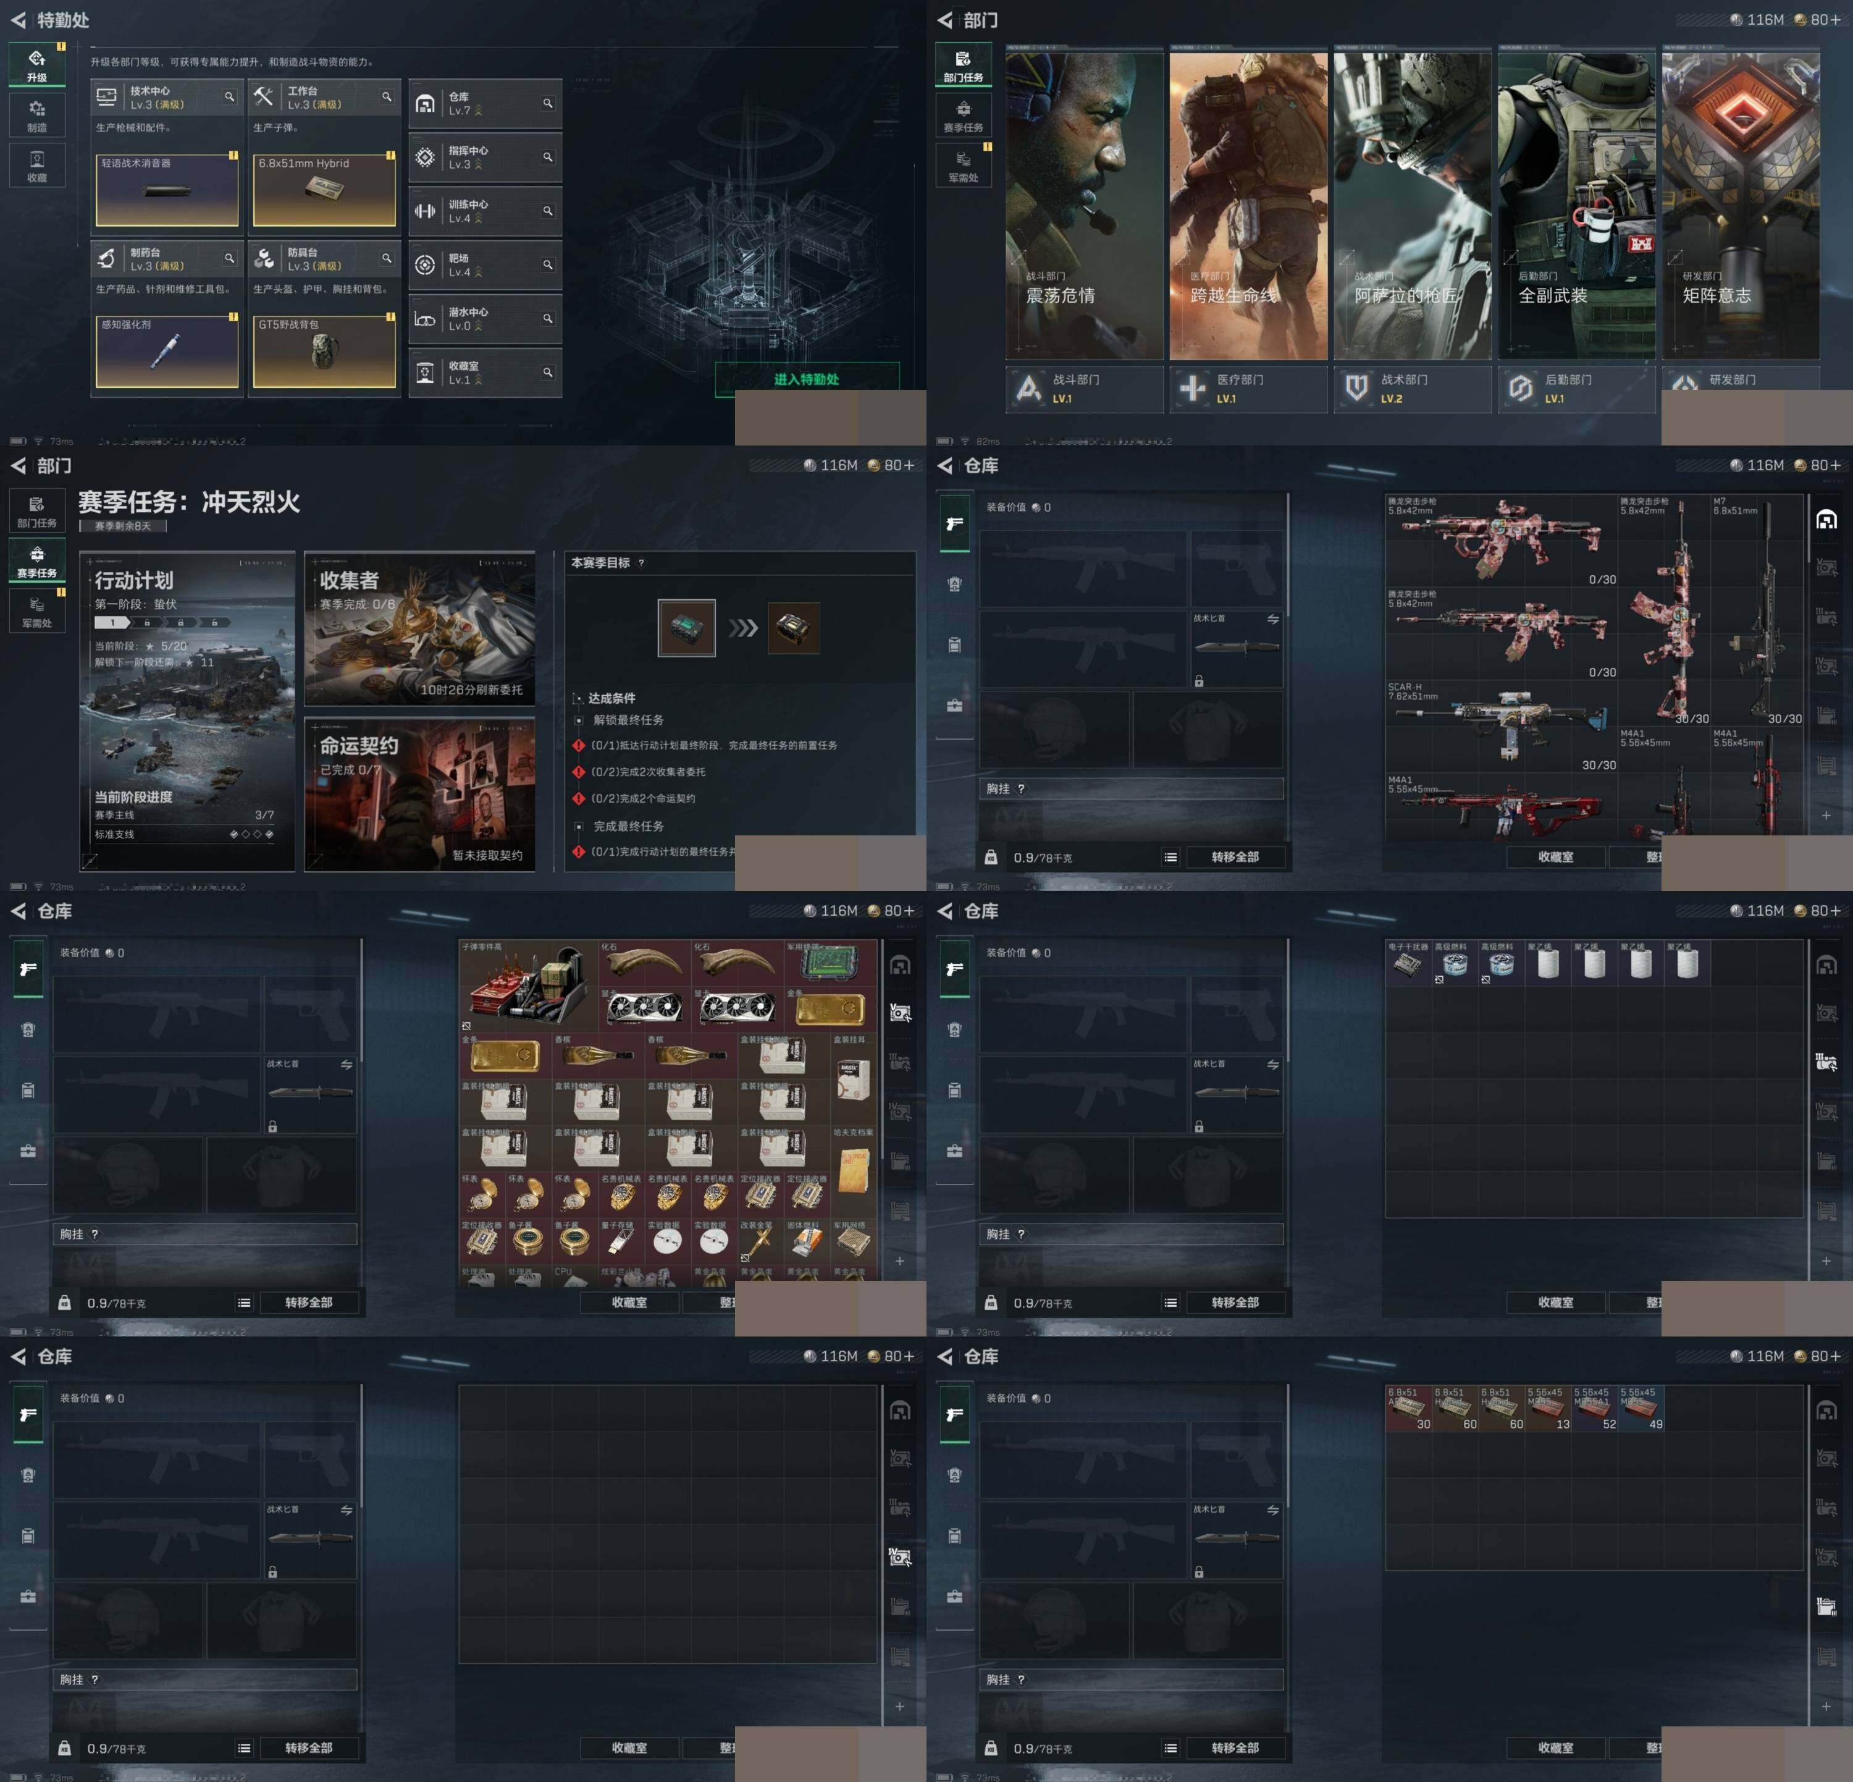This screenshot has height=1782, width=1853.
Task: Click stage 1 on 行动计划 progress bar
Action: 112,622
